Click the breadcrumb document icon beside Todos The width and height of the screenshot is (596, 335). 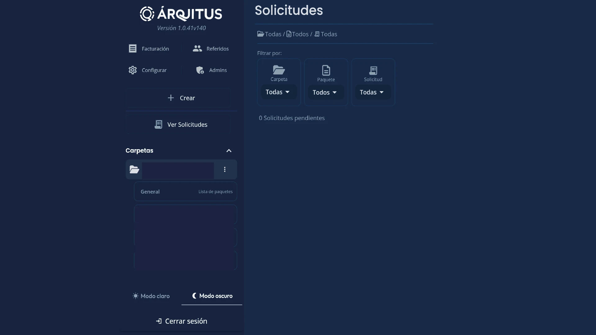(289, 34)
